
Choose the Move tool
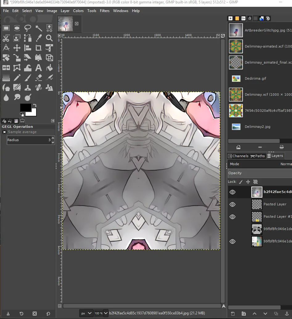[x=17, y=48]
